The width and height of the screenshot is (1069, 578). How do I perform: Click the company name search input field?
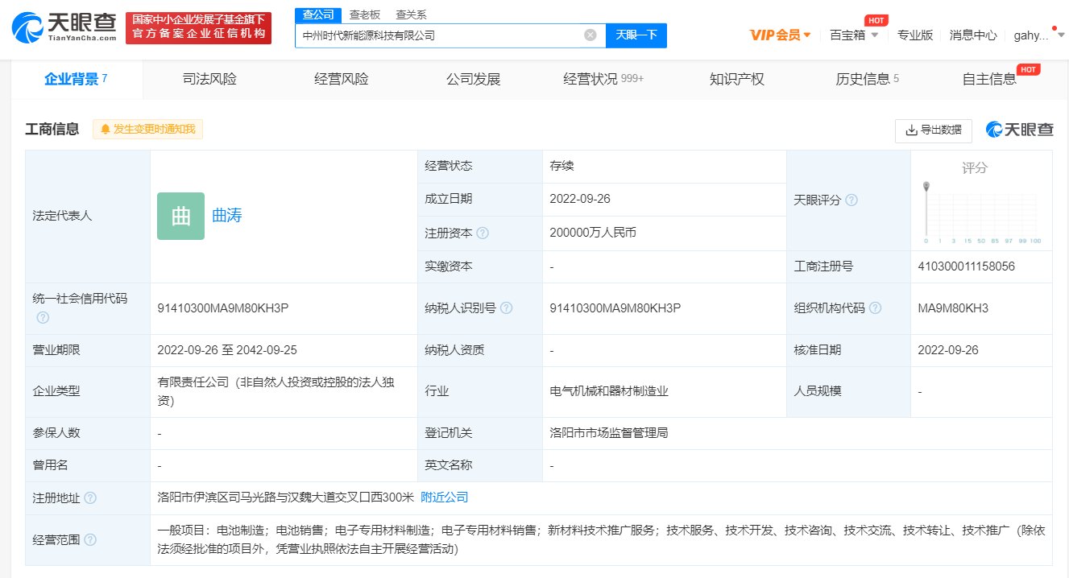pyautogui.click(x=439, y=35)
